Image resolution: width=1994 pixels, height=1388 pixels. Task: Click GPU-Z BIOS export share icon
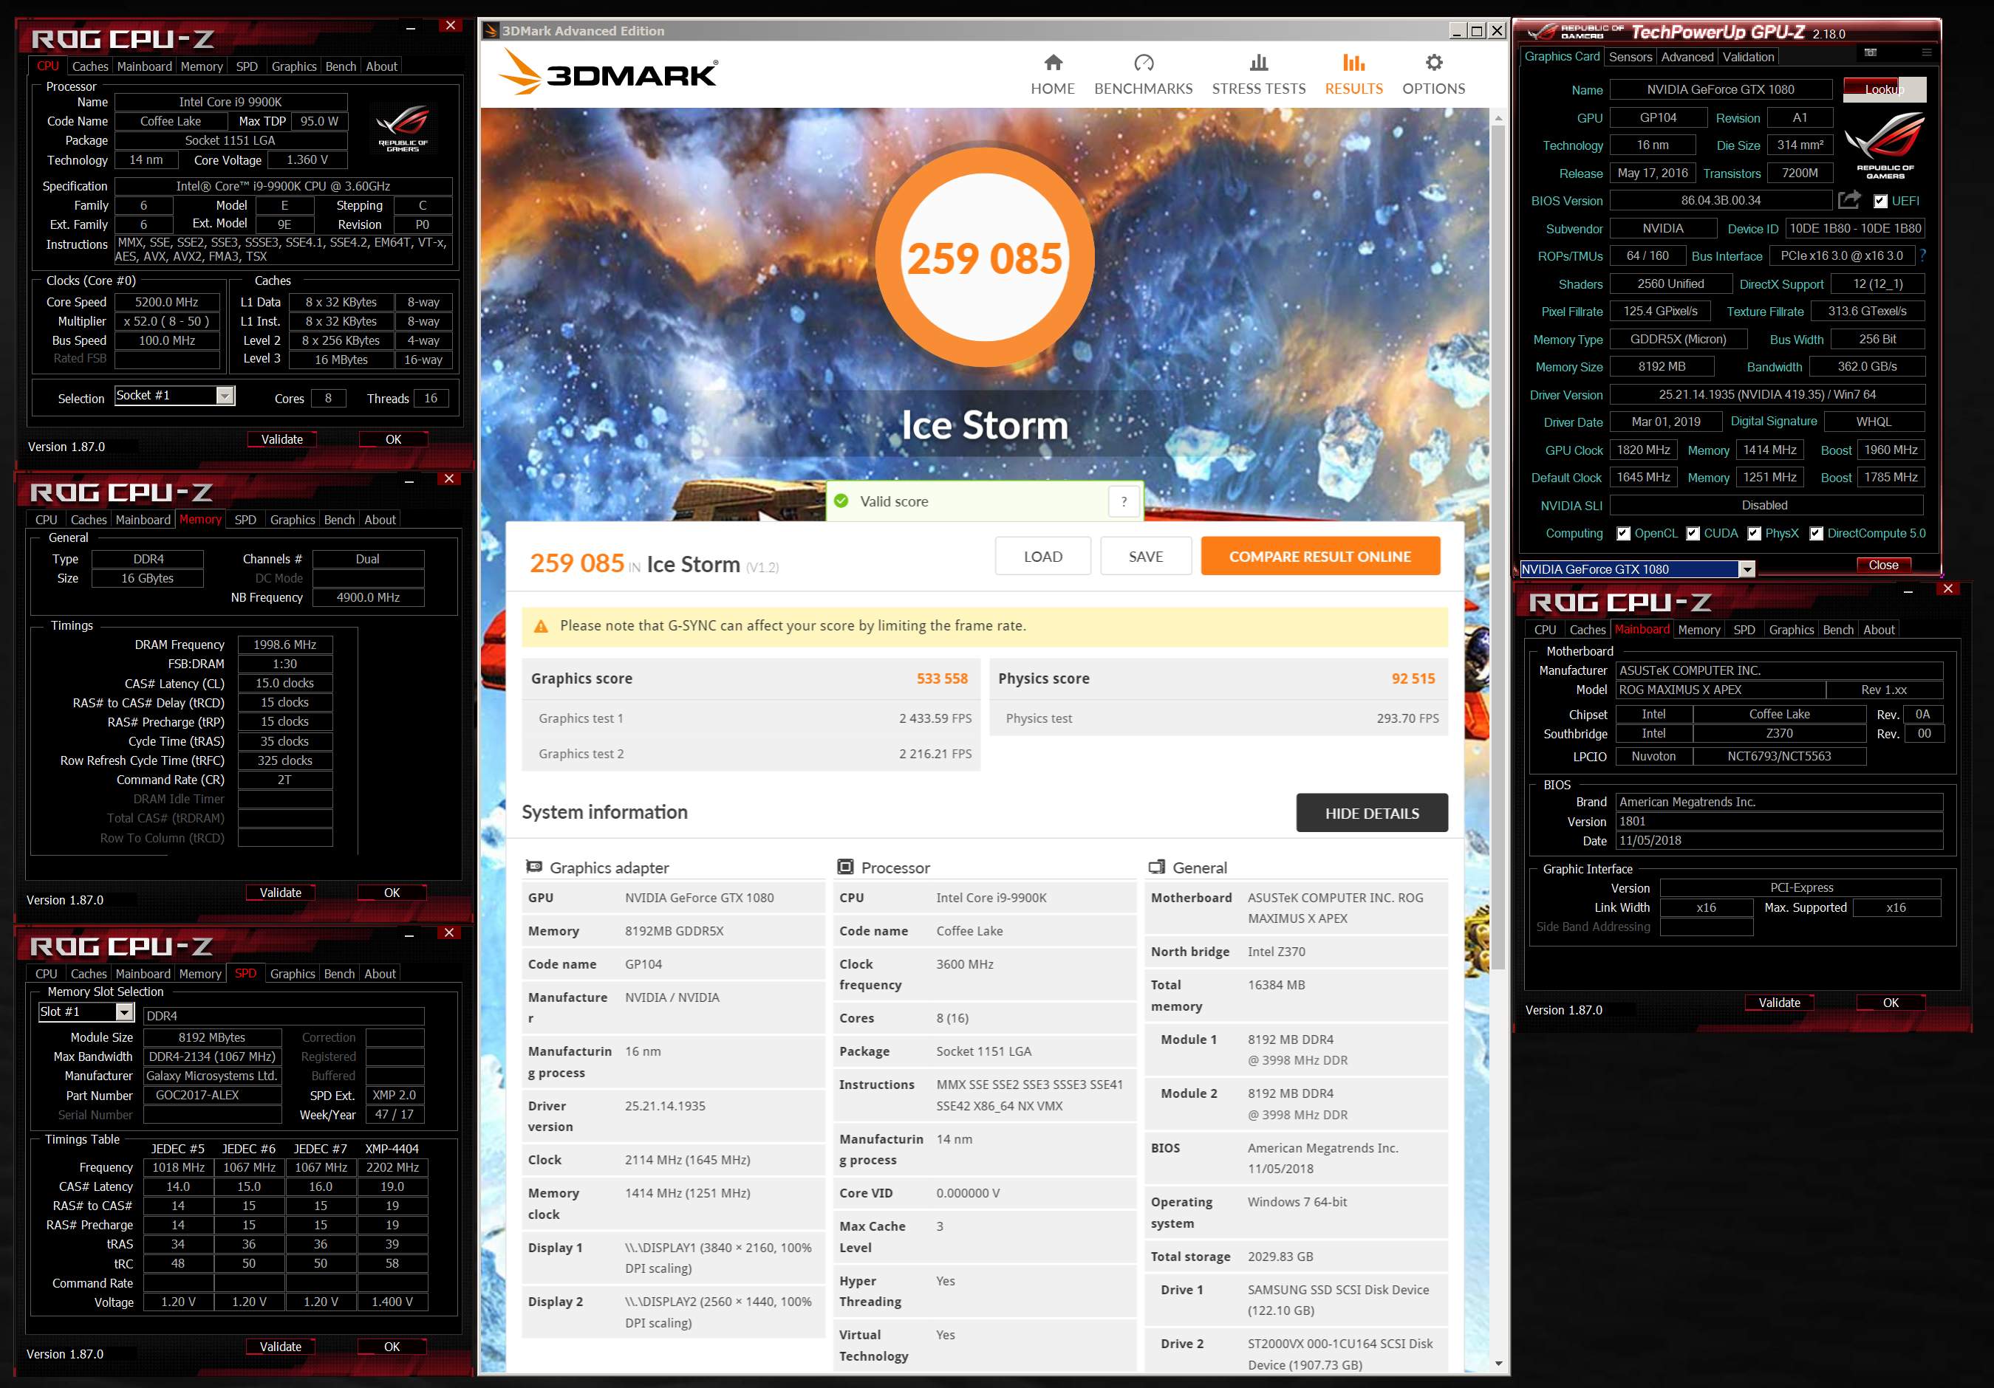(x=1850, y=199)
